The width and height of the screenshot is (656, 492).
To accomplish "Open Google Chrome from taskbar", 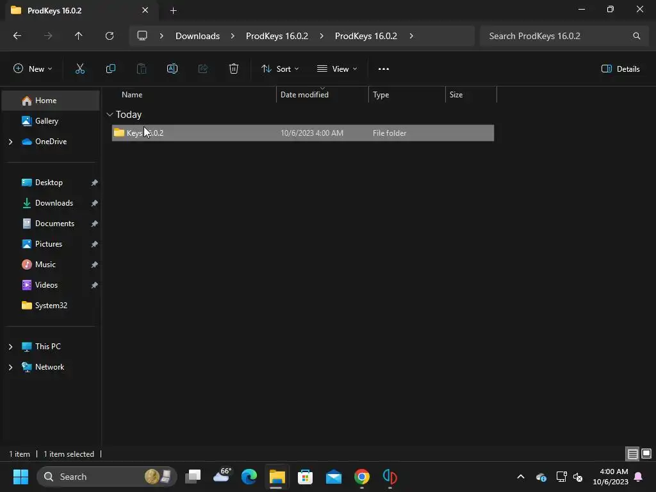I will 362,477.
